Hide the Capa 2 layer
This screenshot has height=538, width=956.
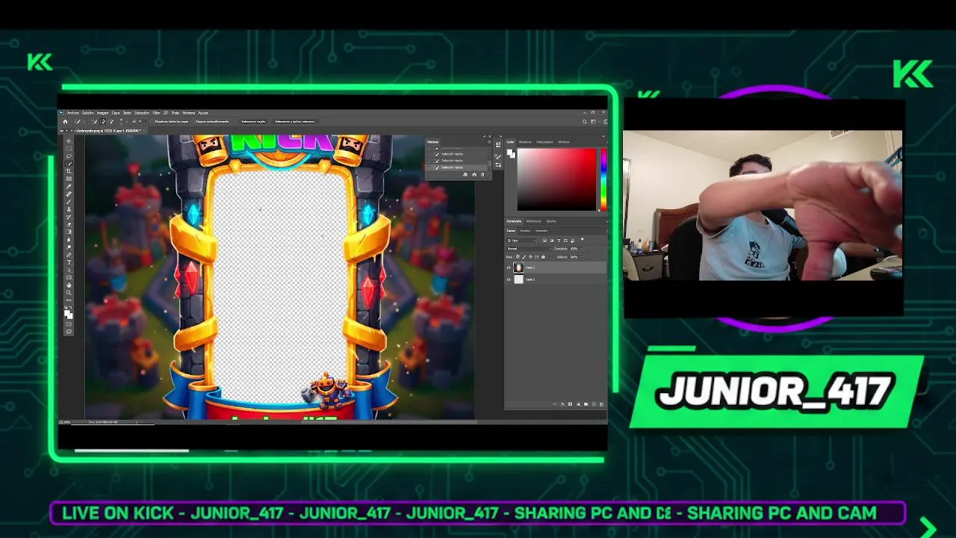point(509,279)
